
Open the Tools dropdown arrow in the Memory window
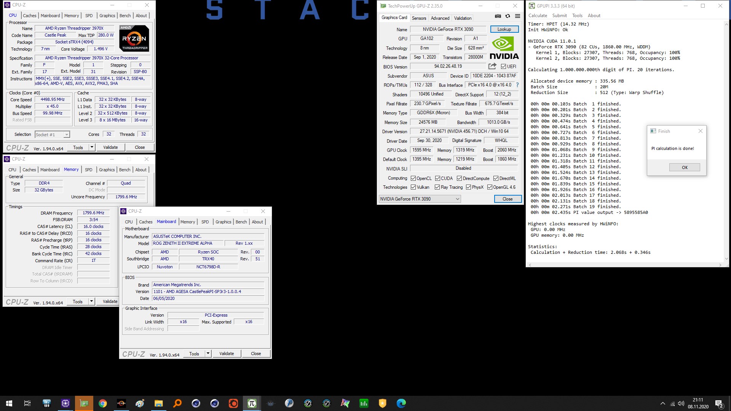pos(91,301)
